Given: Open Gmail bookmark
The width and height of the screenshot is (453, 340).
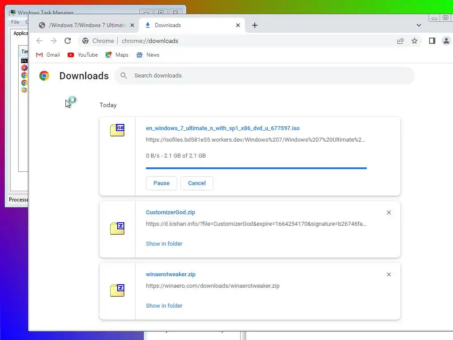Looking at the screenshot, I should click(48, 54).
